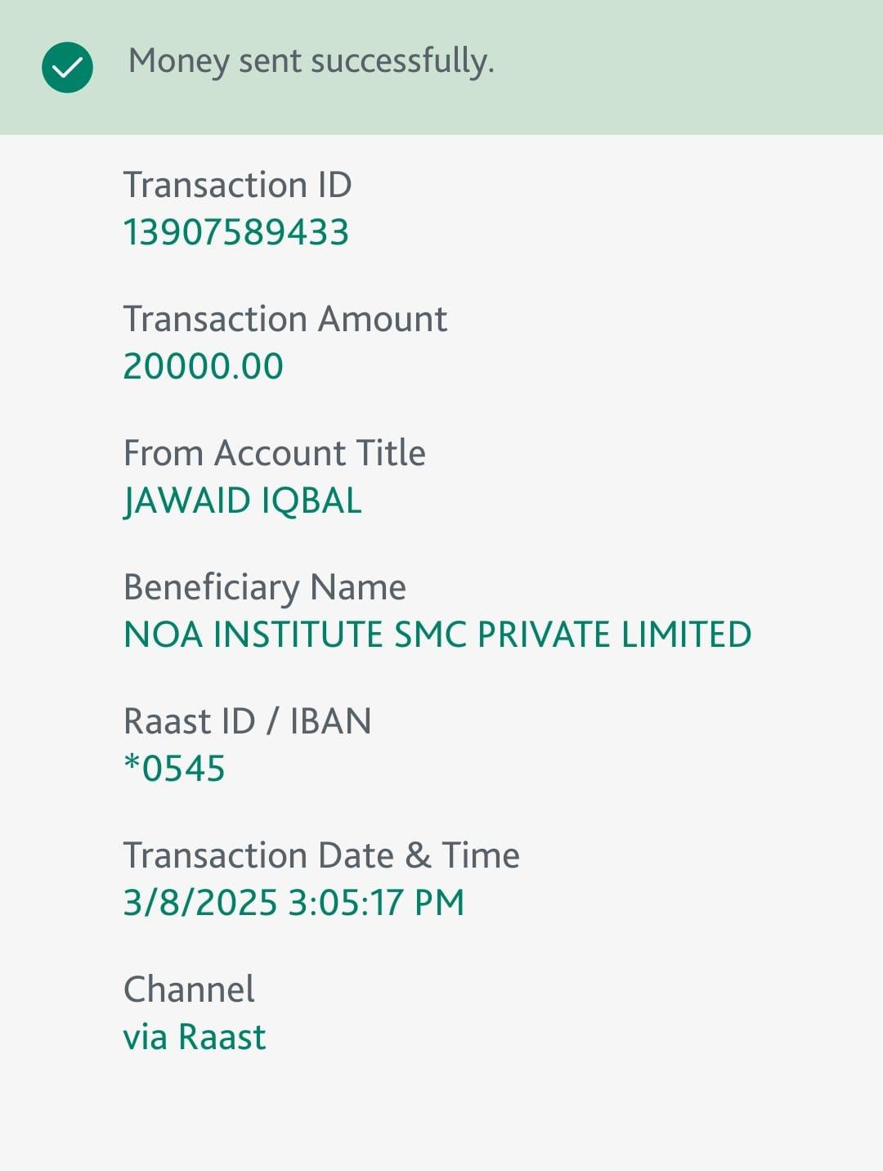
Task: Tap the green success checkmark icon
Action: point(67,67)
